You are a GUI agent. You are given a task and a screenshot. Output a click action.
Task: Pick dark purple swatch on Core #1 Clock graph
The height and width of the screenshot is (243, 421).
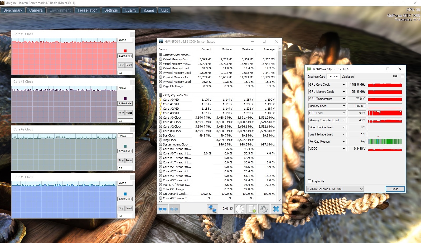click(x=125, y=99)
